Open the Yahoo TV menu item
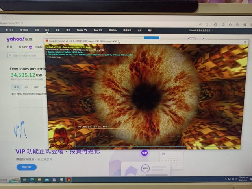The height and width of the screenshot is (189, 252). [x=82, y=30]
